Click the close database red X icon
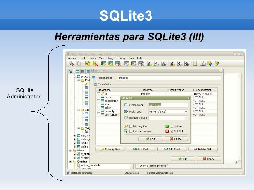The height and width of the screenshot is (190, 254). tap(95, 64)
